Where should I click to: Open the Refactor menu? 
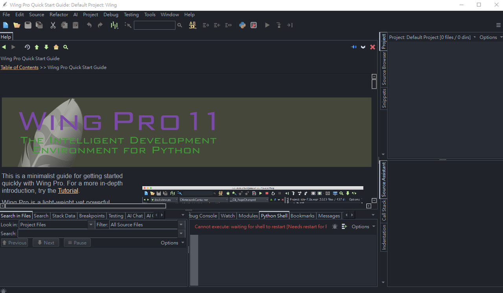click(59, 15)
